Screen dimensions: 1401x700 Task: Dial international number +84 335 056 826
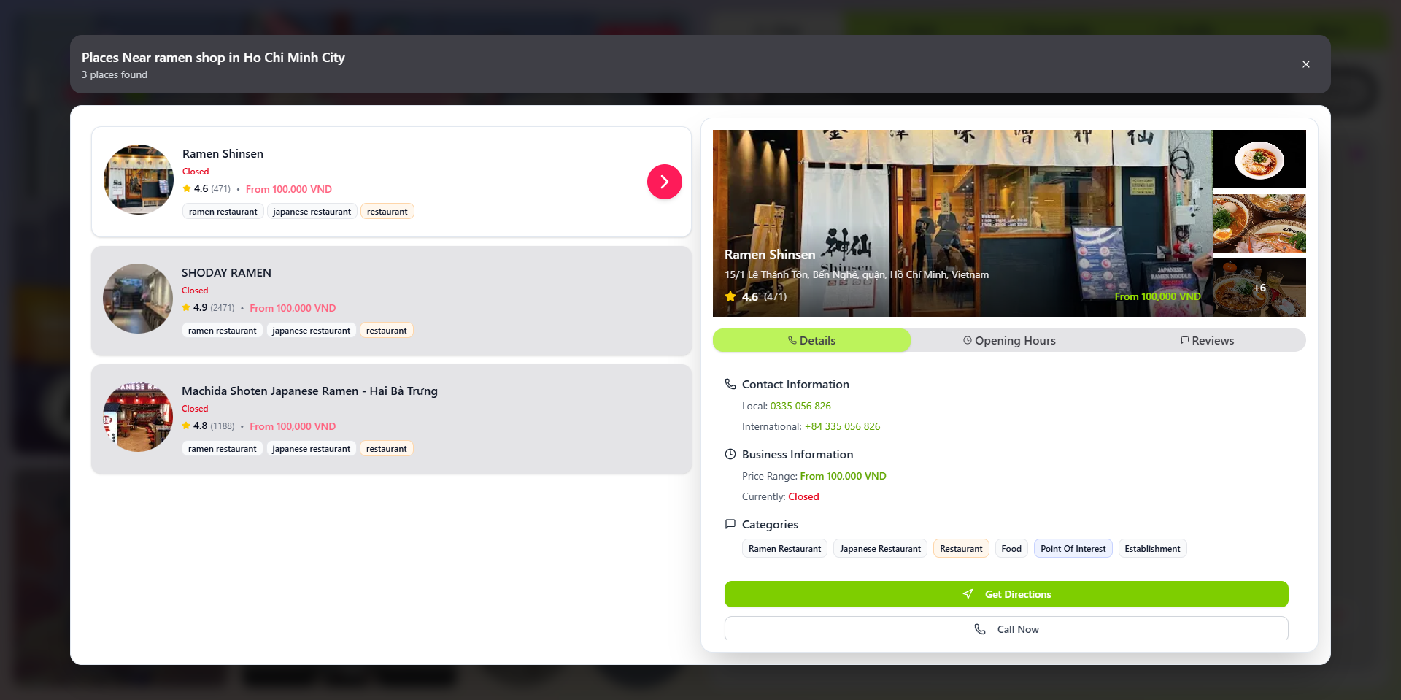pos(842,426)
